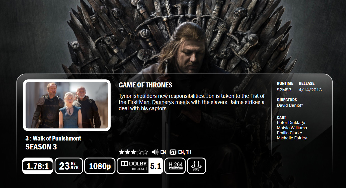Click the 23.976 Hz frame rate badge

(69, 166)
